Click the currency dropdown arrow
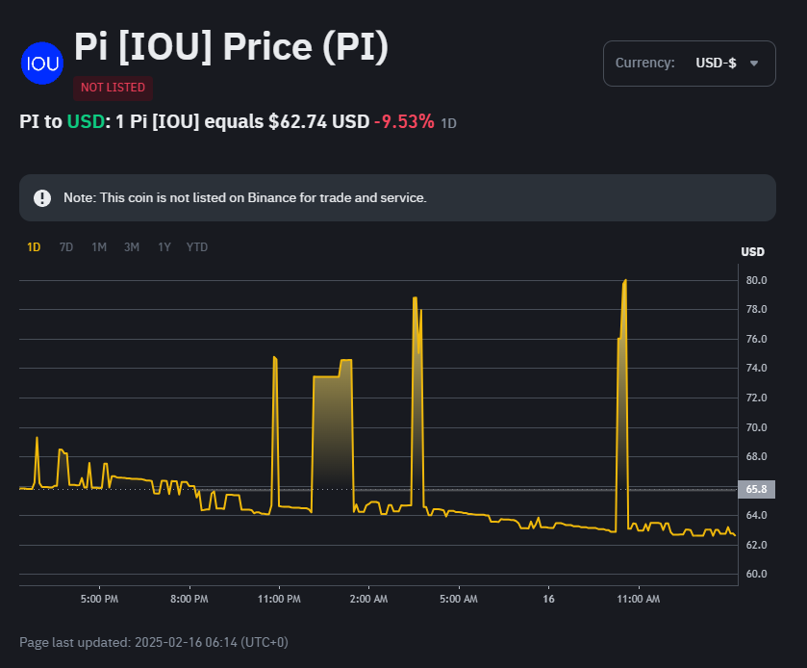 754,64
